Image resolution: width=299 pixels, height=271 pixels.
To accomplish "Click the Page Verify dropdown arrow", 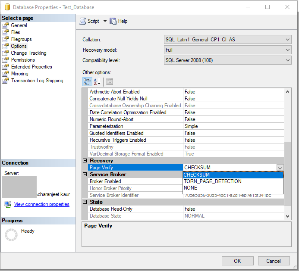I will (x=280, y=168).
